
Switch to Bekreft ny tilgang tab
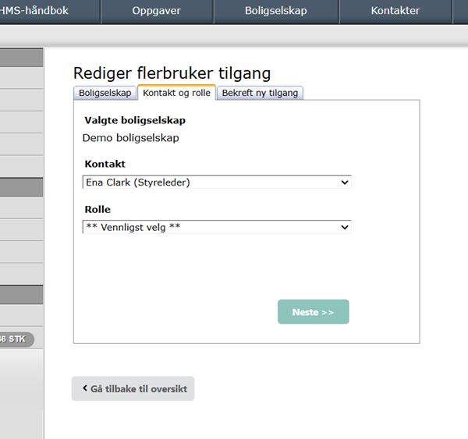[x=260, y=93]
